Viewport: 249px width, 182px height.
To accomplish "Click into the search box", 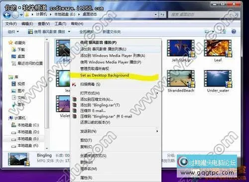I will click(201, 14).
